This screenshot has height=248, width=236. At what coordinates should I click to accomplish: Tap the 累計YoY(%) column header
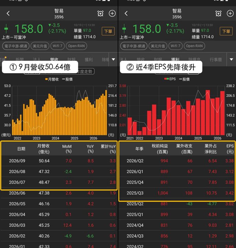pyautogui.click(x=108, y=149)
